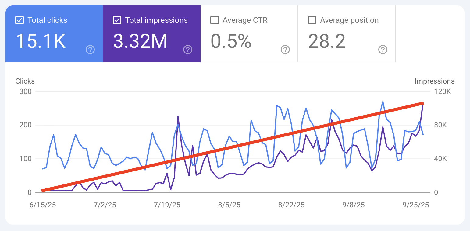This screenshot has height=231, width=470.
Task: Open help for Total clicks metric
Action: [x=90, y=50]
